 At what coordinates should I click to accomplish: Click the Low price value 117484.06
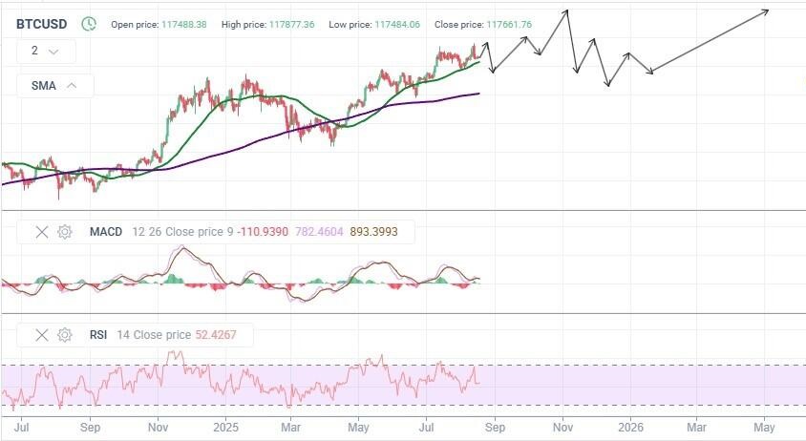coord(397,24)
